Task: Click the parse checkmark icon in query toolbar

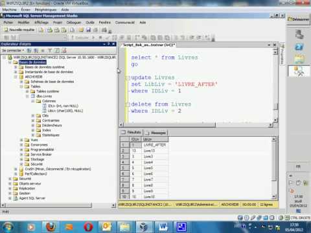Action: pyautogui.click(x=108, y=38)
